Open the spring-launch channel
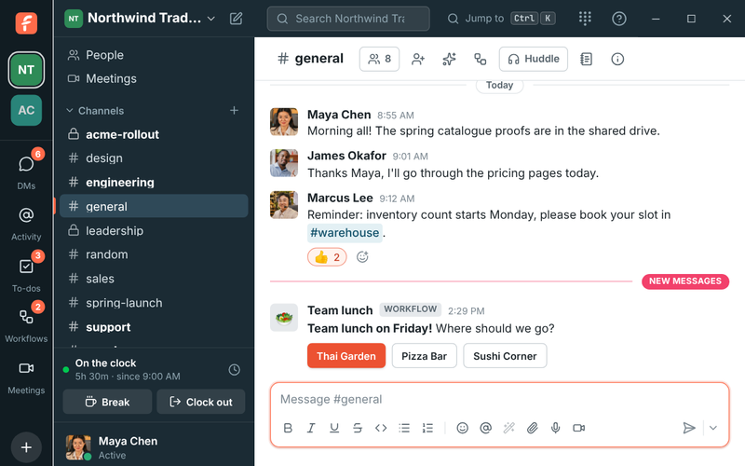 click(154, 303)
